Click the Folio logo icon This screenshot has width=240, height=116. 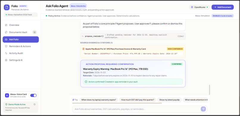pyautogui.click(x=7, y=7)
